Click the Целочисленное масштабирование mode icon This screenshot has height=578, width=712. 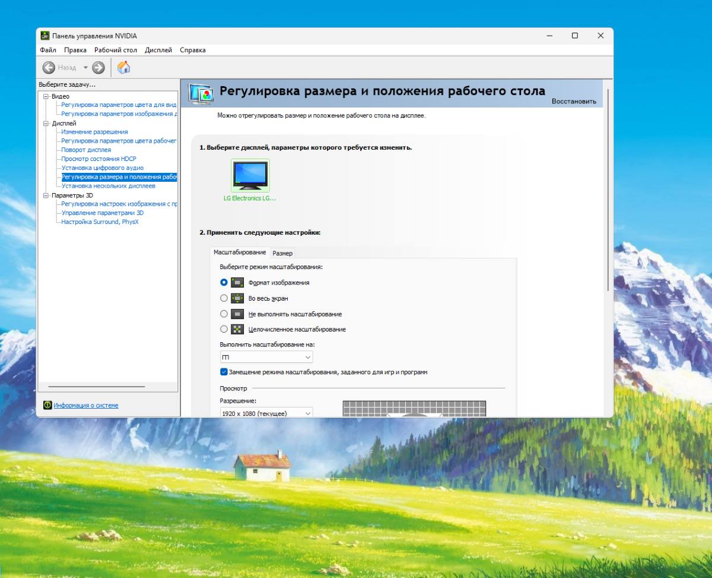(237, 329)
